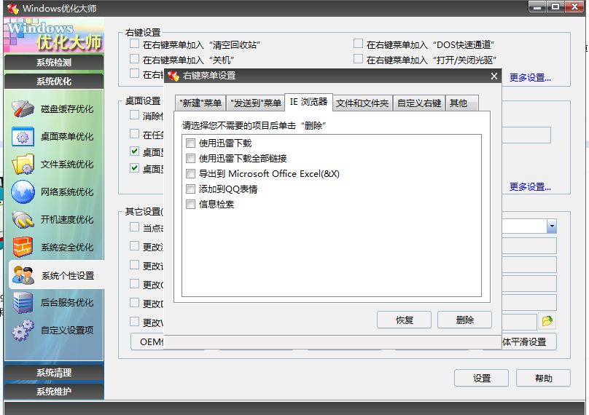Tick 添加到QQ表情 checkbox
589x415 pixels.
point(190,189)
